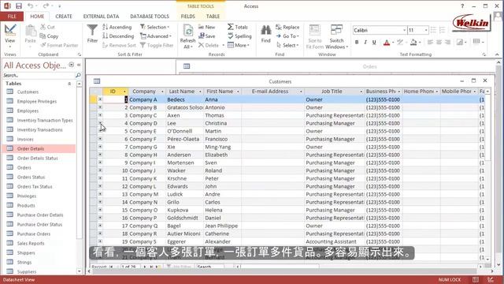
Task: Open the More records menu
Action: 239,45
